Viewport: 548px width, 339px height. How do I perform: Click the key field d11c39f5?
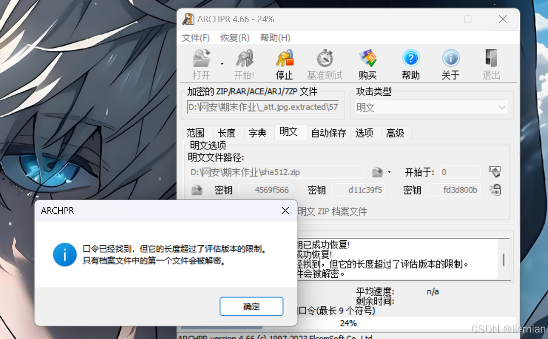click(x=358, y=190)
